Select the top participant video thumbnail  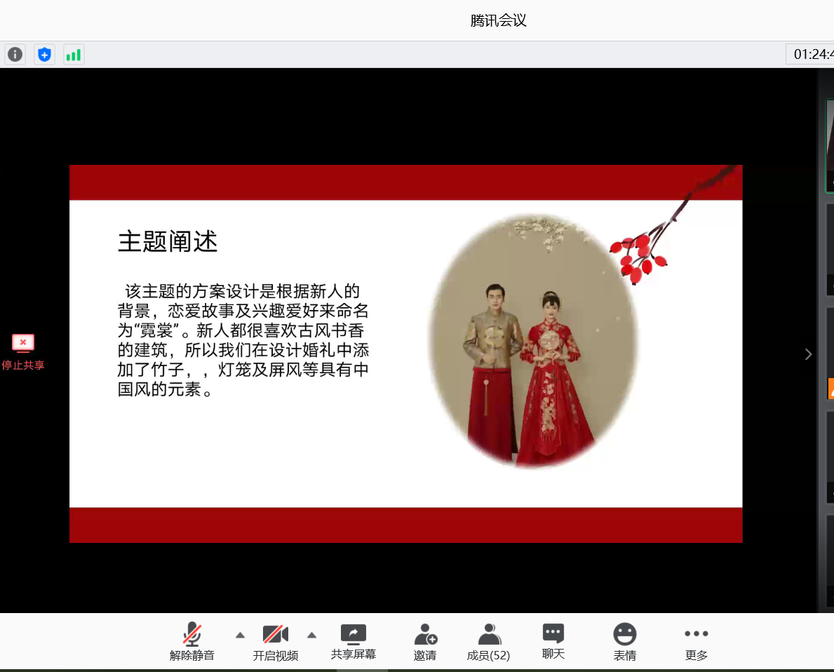pyautogui.click(x=829, y=145)
